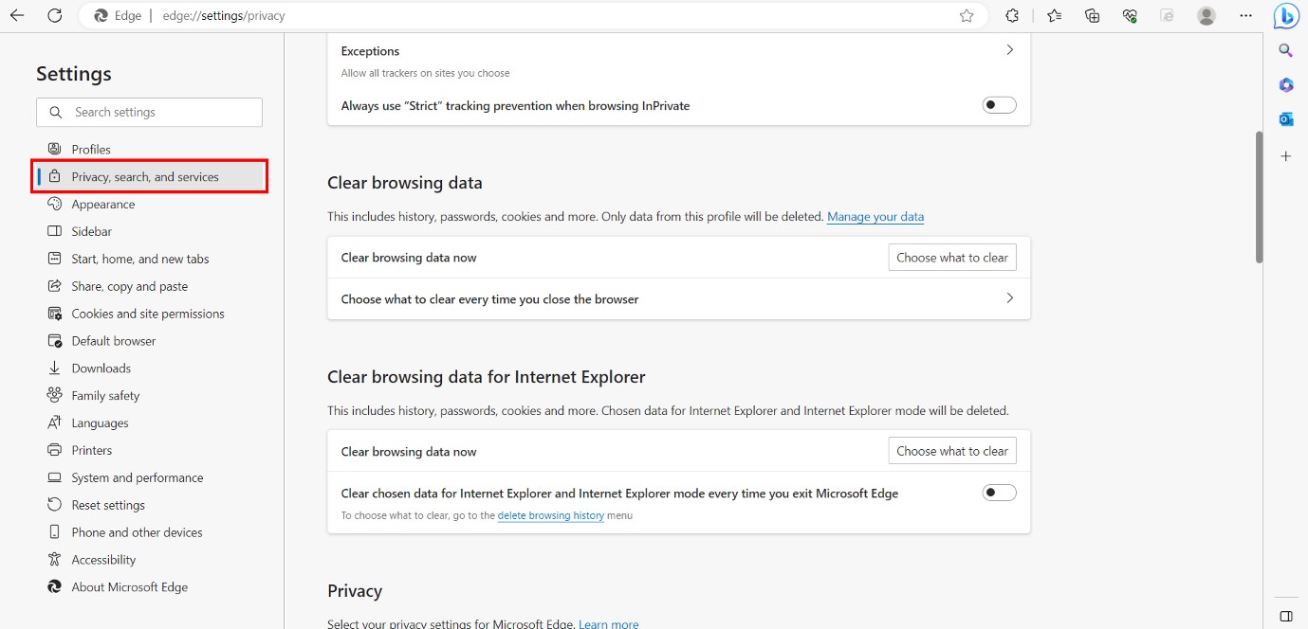
Task: Click Choose what to clear for Internet Explorer
Action: (x=952, y=451)
